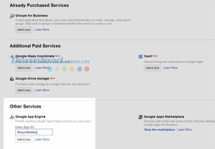Add Google App Engine app now

point(24,139)
